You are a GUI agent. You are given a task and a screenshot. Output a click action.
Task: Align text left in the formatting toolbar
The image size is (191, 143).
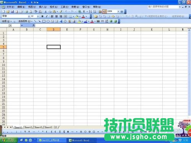52,16
